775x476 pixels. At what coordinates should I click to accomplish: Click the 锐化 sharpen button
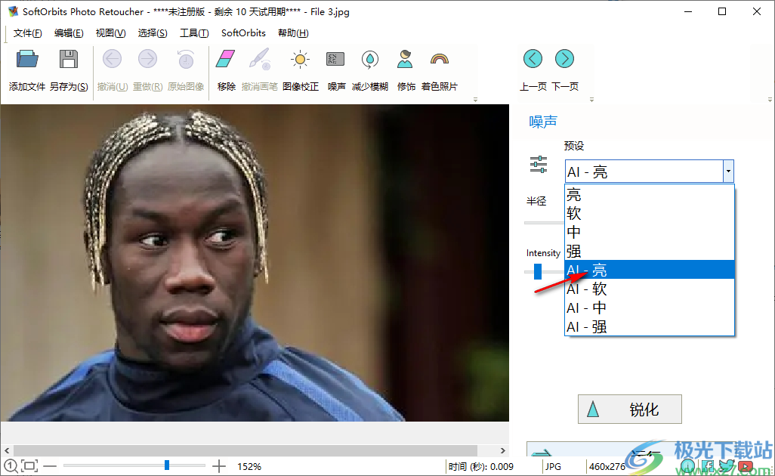tap(629, 409)
